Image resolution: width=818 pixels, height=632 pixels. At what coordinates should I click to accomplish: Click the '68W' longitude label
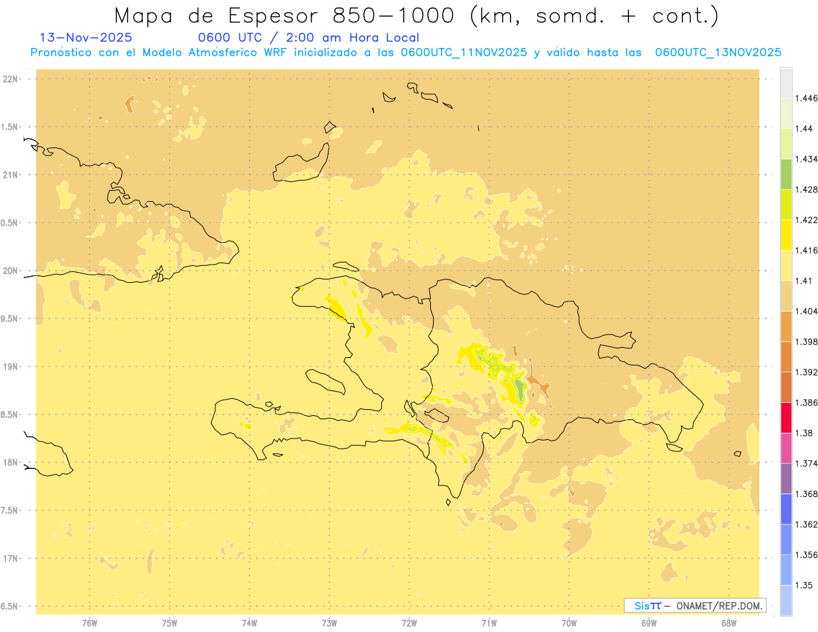tap(729, 623)
